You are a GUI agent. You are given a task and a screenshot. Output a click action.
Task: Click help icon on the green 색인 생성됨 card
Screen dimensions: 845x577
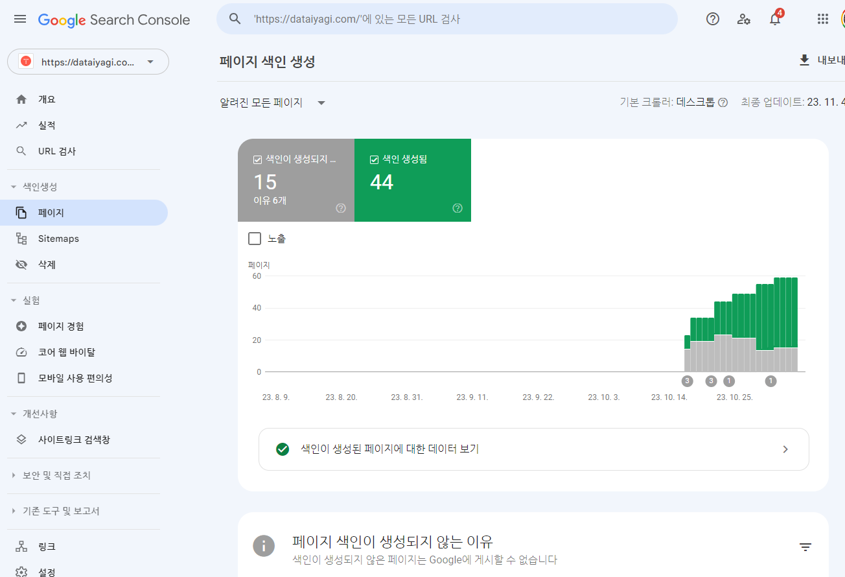click(x=457, y=208)
